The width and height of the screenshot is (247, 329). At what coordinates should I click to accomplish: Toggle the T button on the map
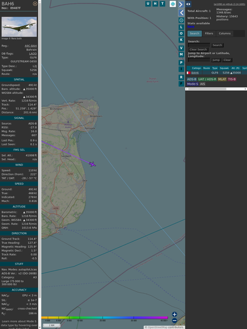click(x=162, y=4)
